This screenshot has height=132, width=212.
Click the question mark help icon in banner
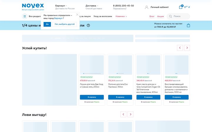click(88, 25)
